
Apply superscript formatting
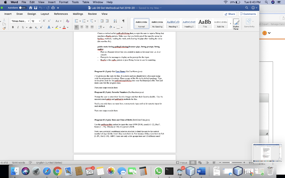[41, 27]
